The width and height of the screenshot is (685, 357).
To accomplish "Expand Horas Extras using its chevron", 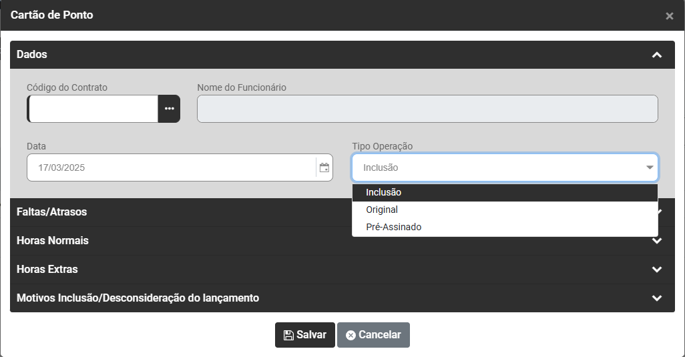I will click(657, 270).
